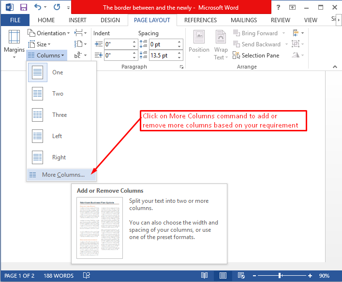Viewport: 342px width, 282px height.
Task: Open the Breaks dropdown
Action: (x=80, y=33)
